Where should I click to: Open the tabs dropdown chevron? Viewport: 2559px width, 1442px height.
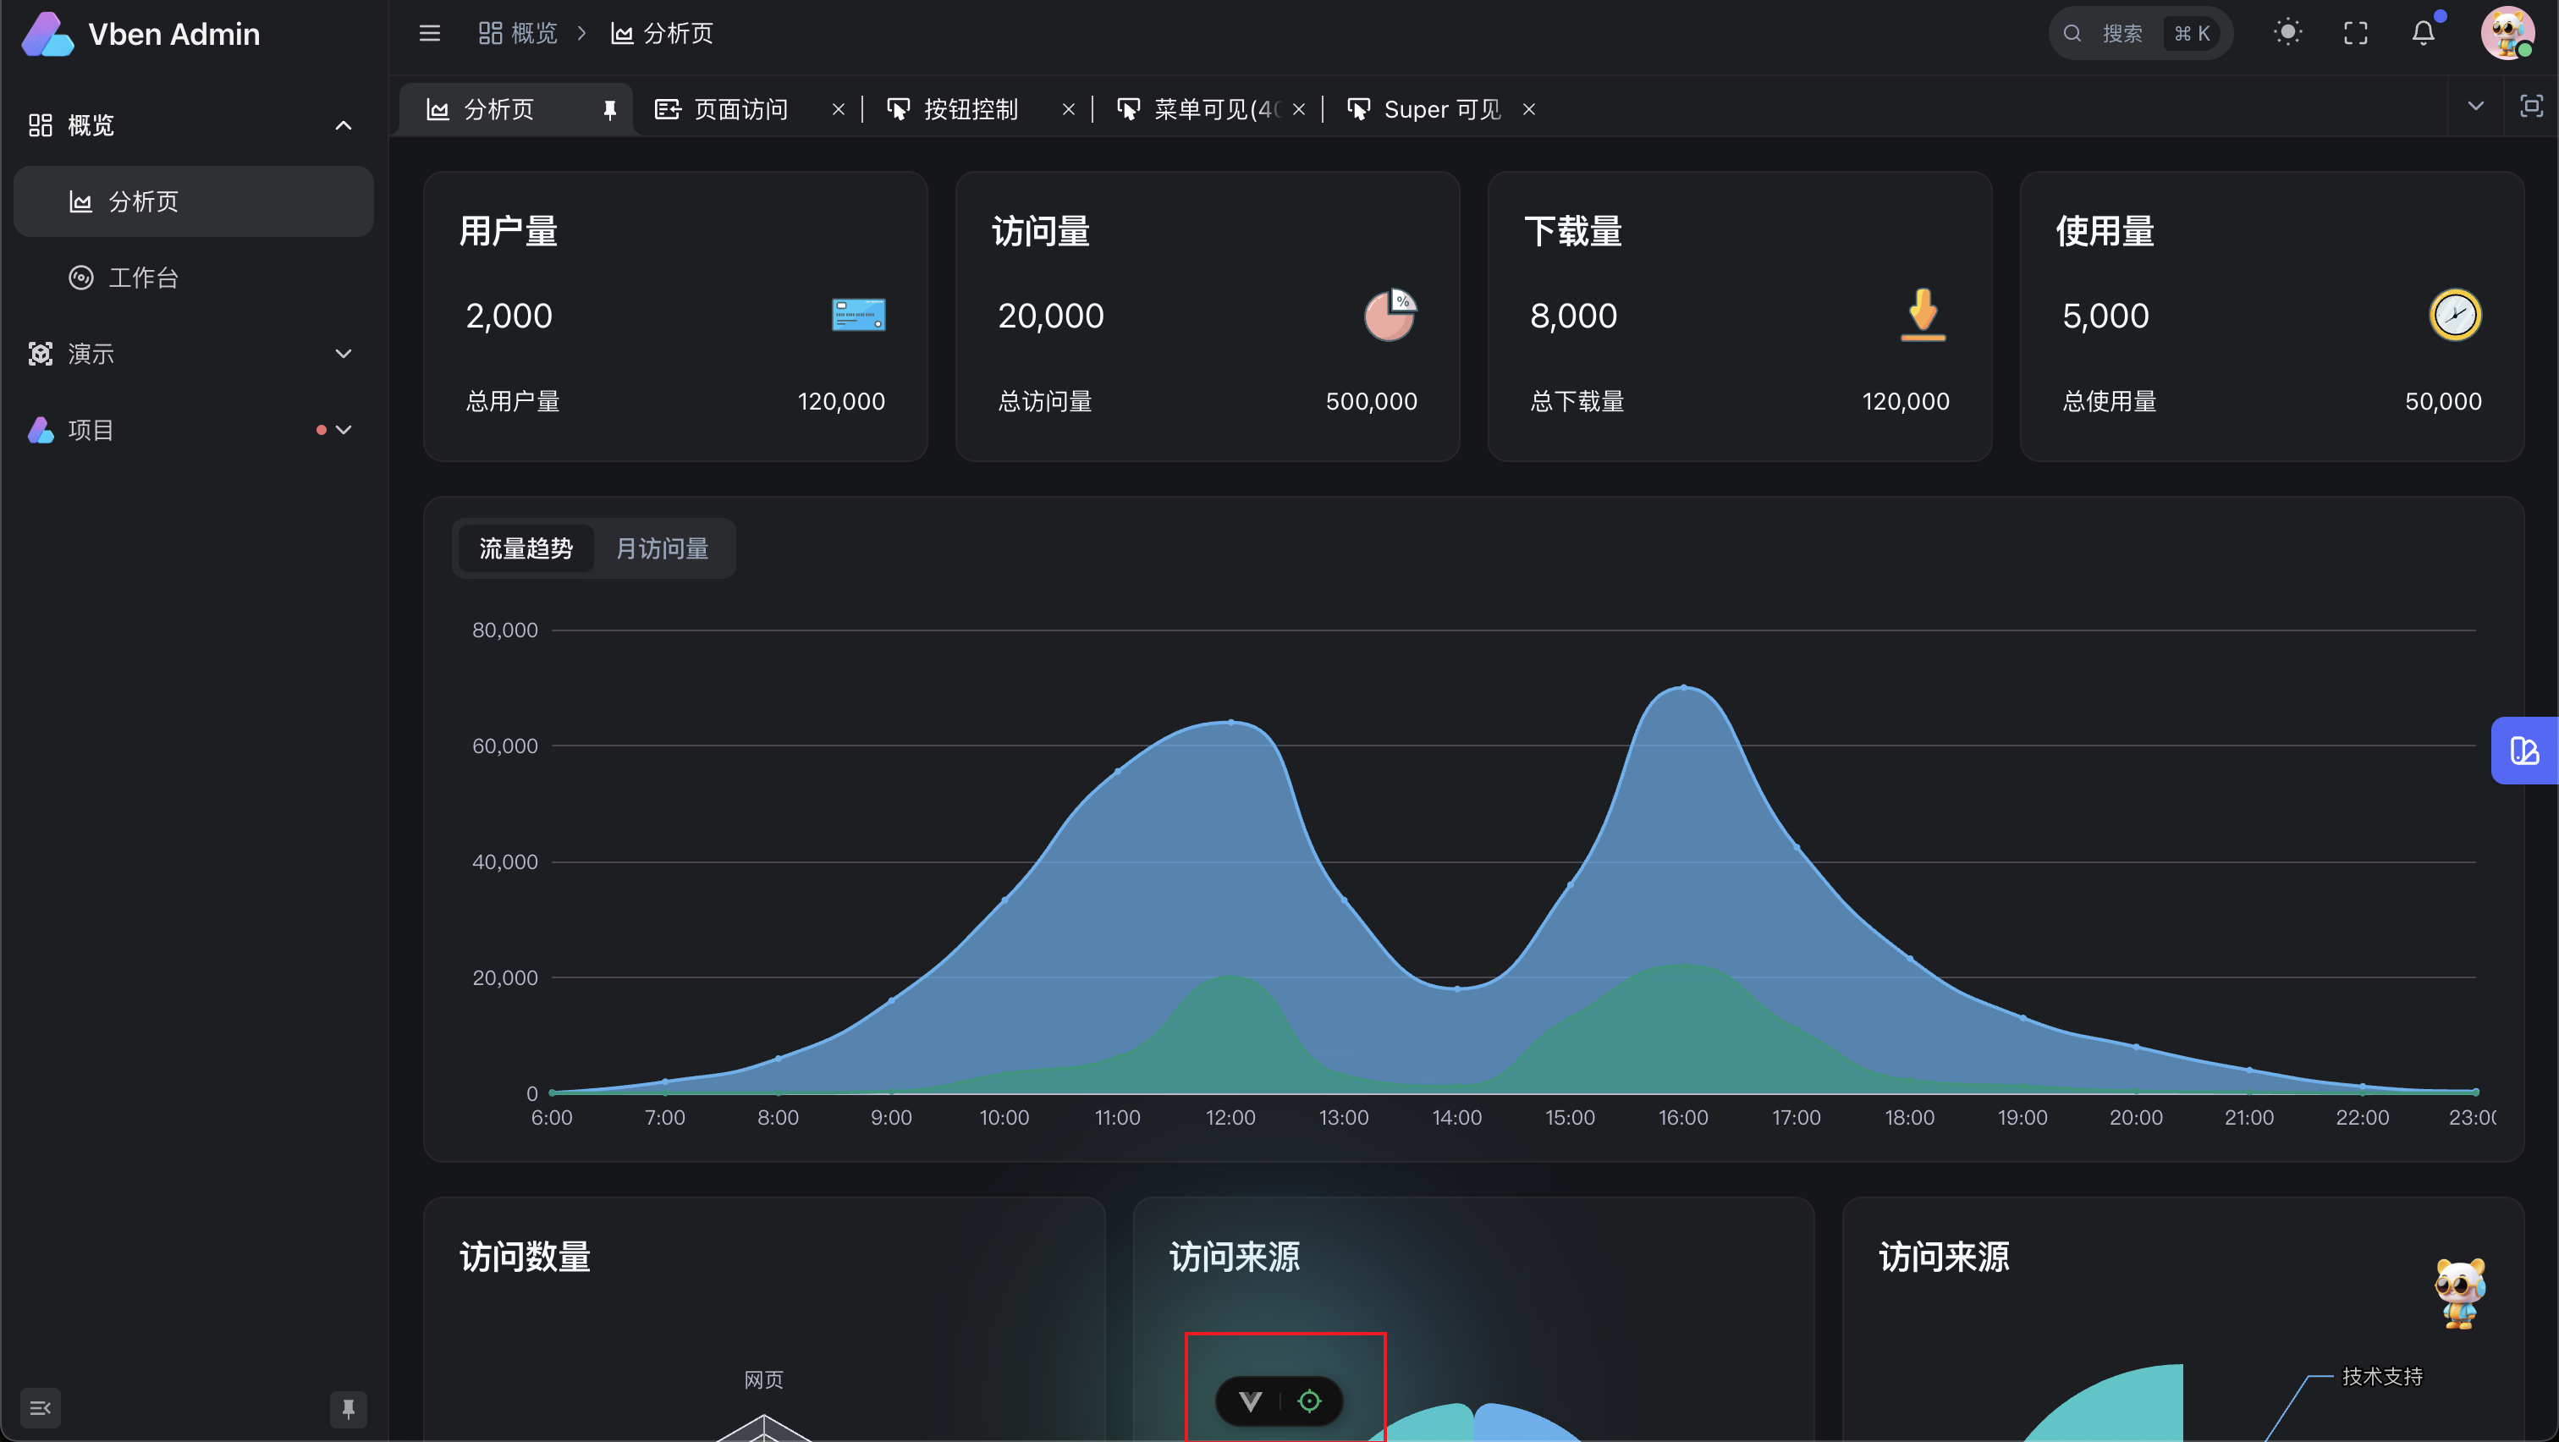point(2474,107)
